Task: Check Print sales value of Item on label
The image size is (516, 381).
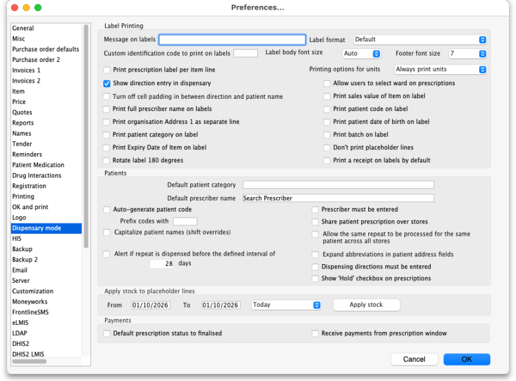Action: 327,96
